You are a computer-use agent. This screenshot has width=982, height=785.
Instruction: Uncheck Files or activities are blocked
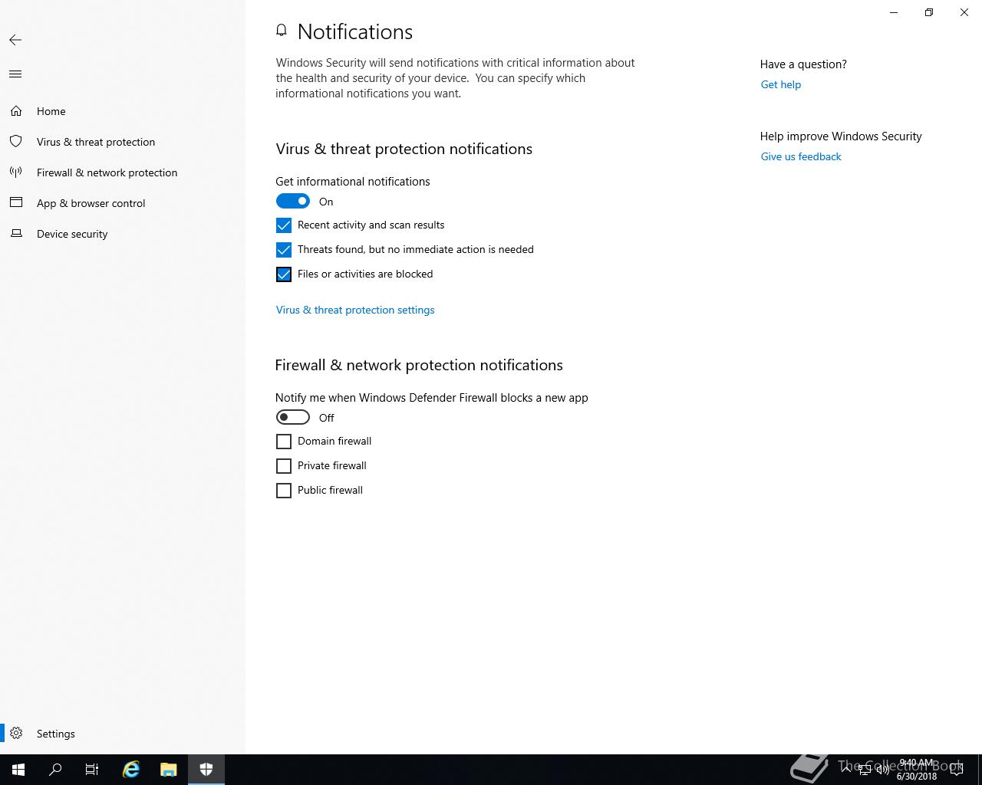[x=284, y=274]
